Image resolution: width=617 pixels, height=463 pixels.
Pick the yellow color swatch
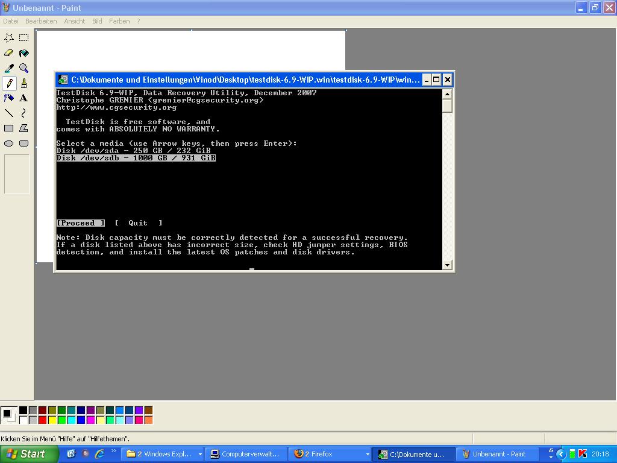coord(52,420)
